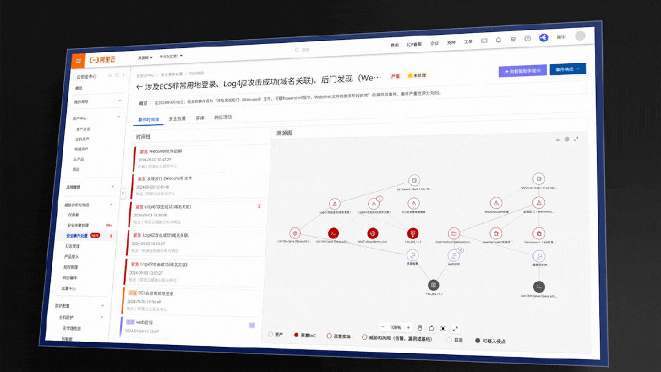Image resolution: width=661 pixels, height=372 pixels.
Task: Click the notification bell icon
Action: click(498, 40)
